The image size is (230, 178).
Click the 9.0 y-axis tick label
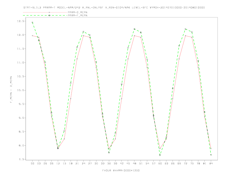pyautogui.click(x=21, y=118)
